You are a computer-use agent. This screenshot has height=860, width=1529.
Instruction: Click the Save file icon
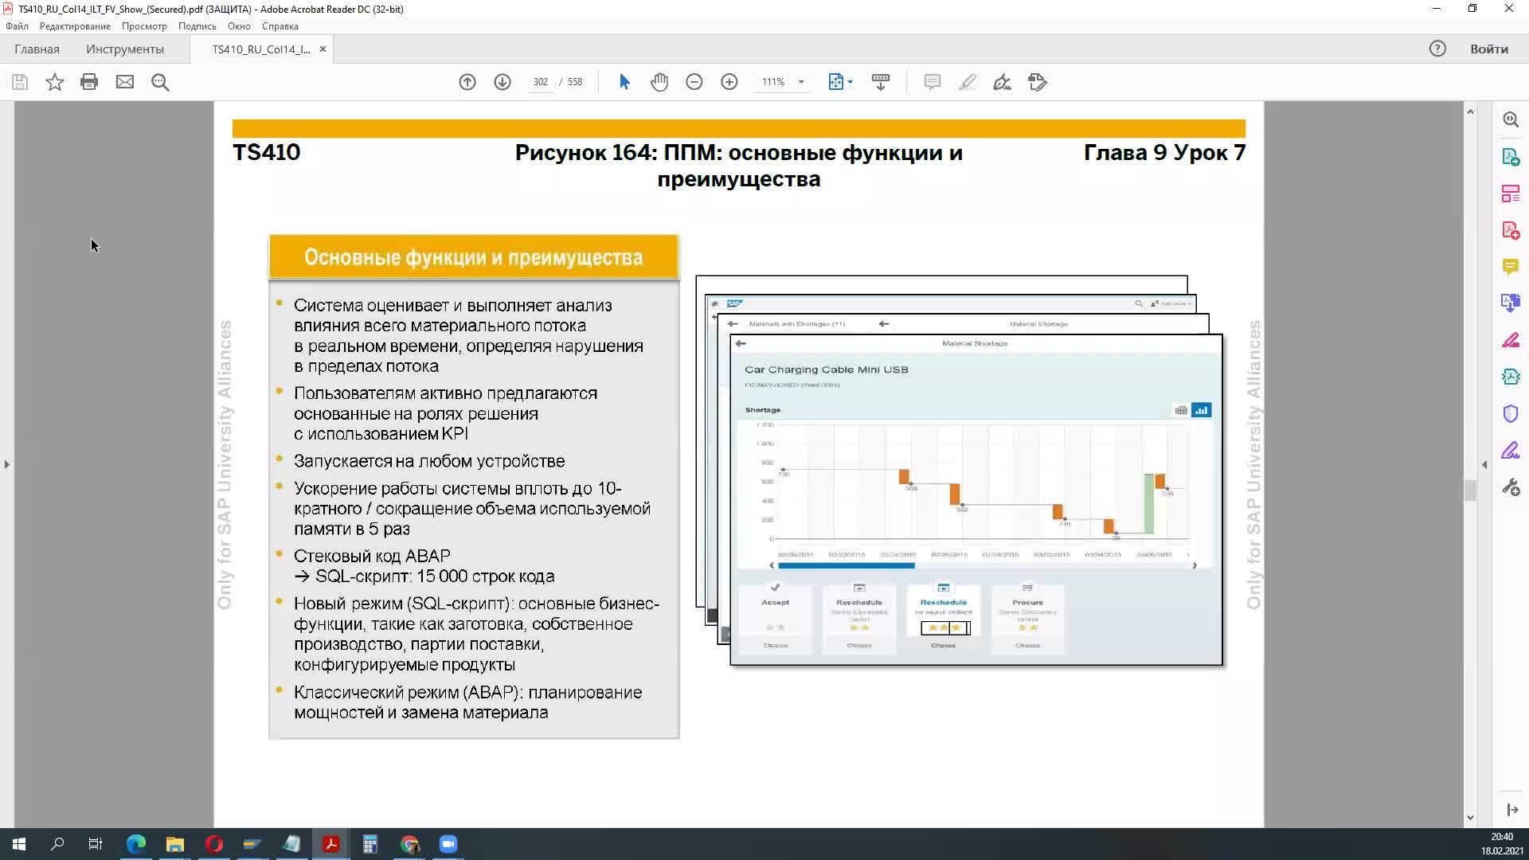click(x=20, y=82)
